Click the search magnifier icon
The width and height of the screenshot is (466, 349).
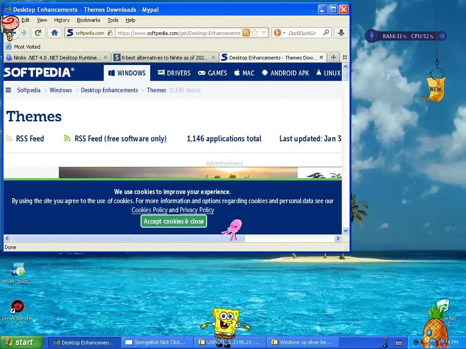pyautogui.click(x=326, y=33)
